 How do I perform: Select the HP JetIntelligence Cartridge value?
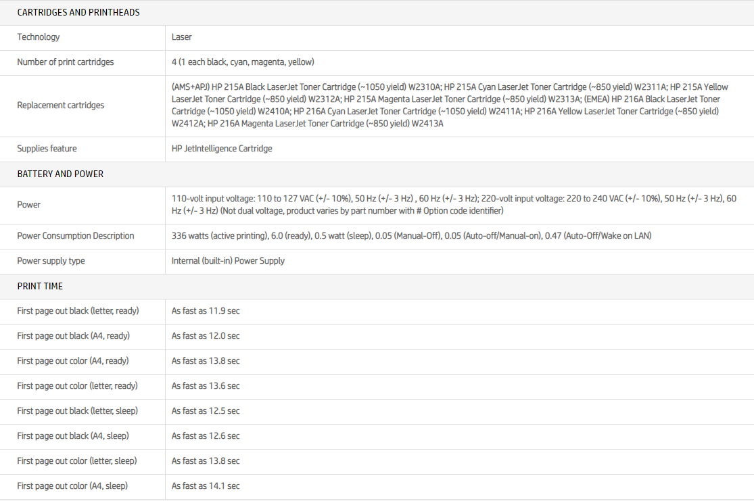pyautogui.click(x=222, y=149)
